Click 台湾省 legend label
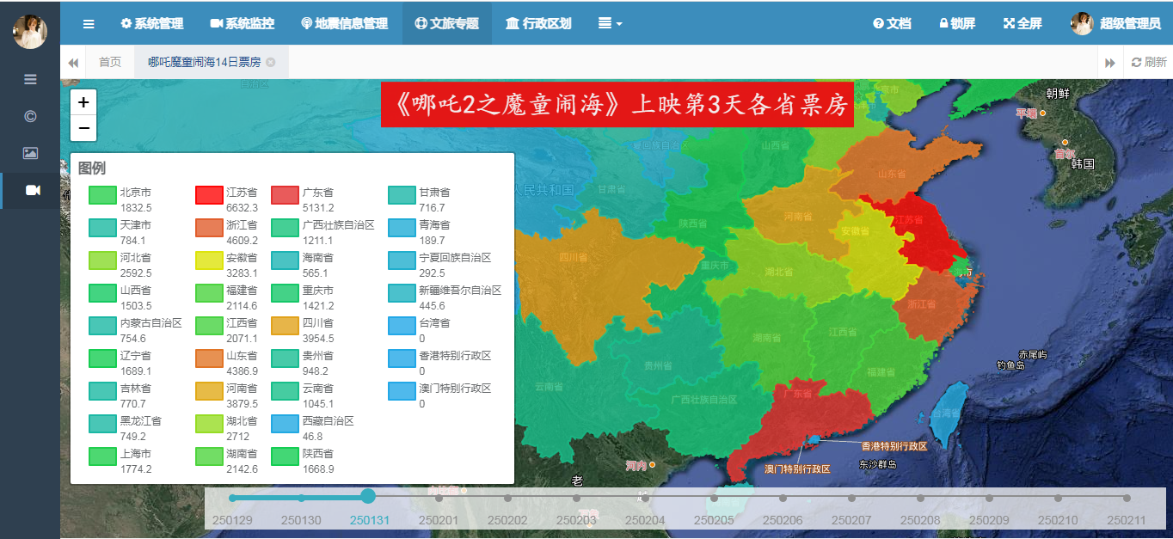Image resolution: width=1173 pixels, height=539 pixels. (x=434, y=323)
